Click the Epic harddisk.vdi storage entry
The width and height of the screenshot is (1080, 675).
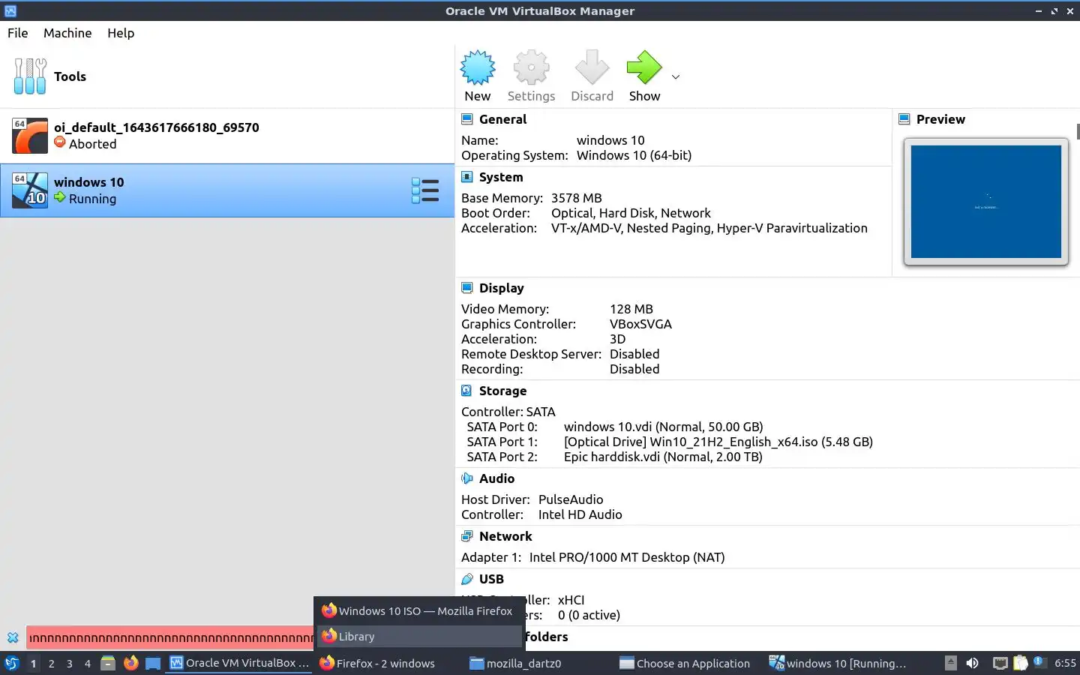[x=663, y=457]
